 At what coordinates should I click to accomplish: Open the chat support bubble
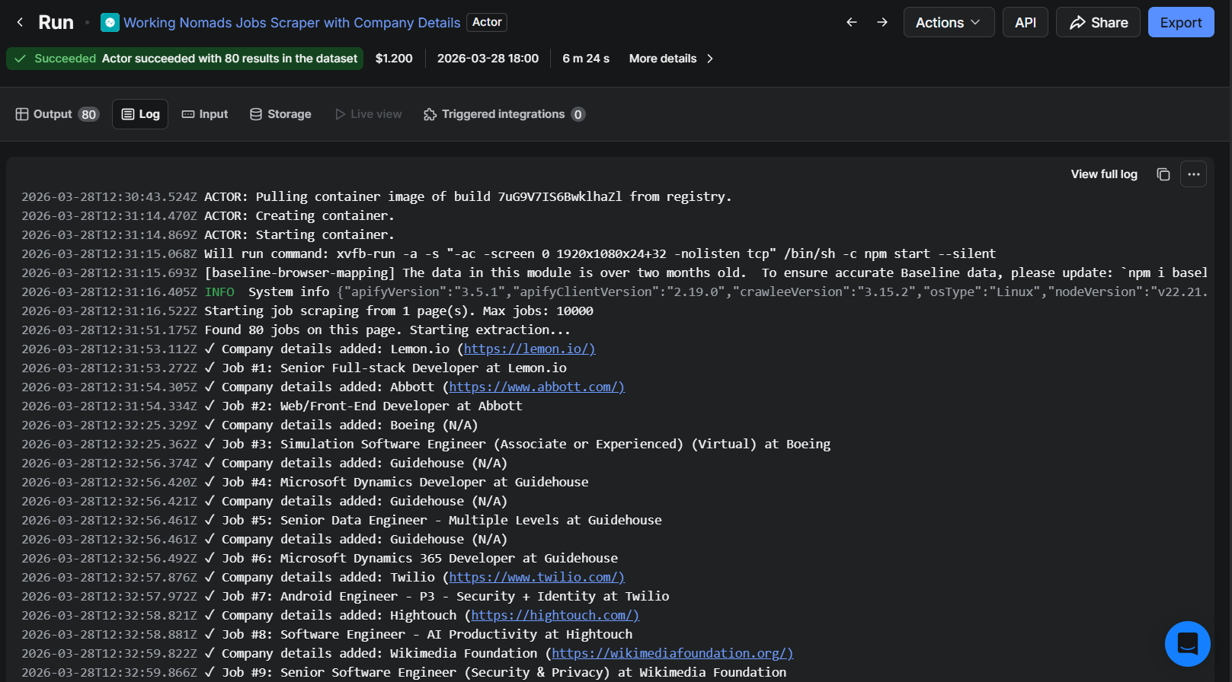[x=1187, y=644]
